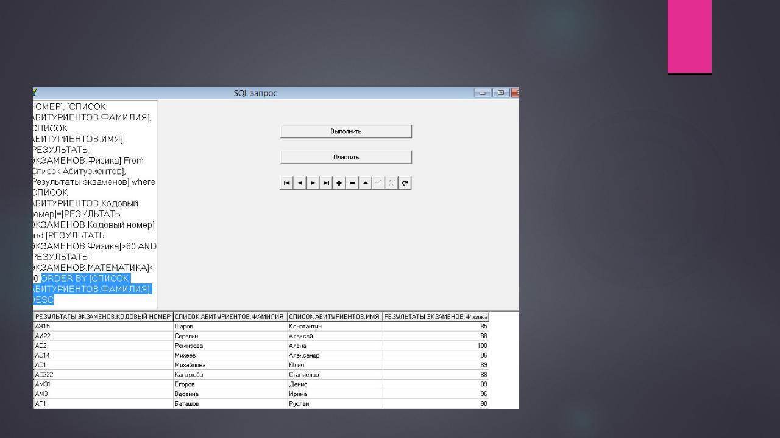Click name Константин in the grid

(335, 326)
